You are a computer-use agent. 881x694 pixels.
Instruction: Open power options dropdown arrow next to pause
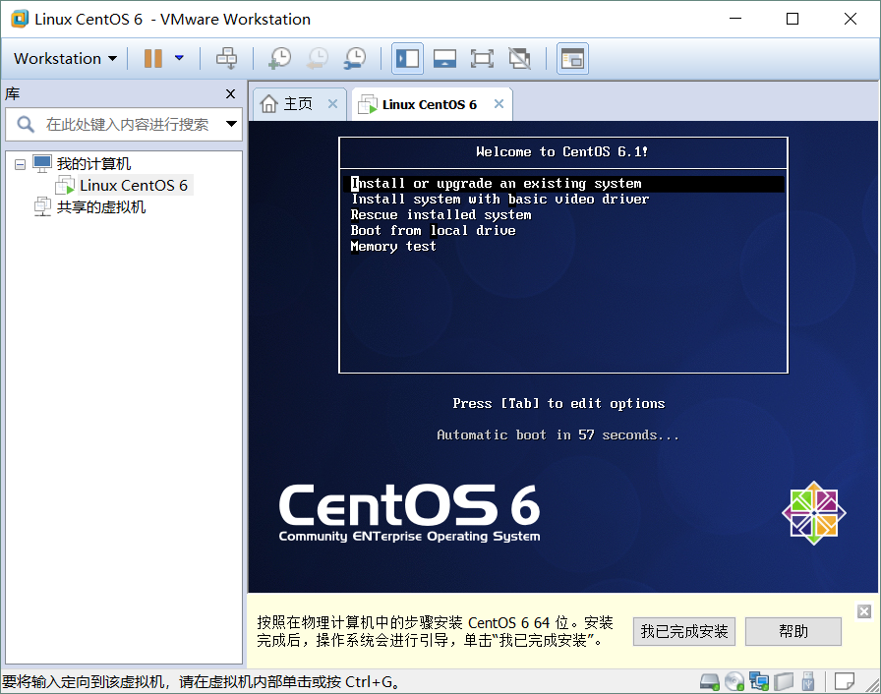pyautogui.click(x=179, y=58)
